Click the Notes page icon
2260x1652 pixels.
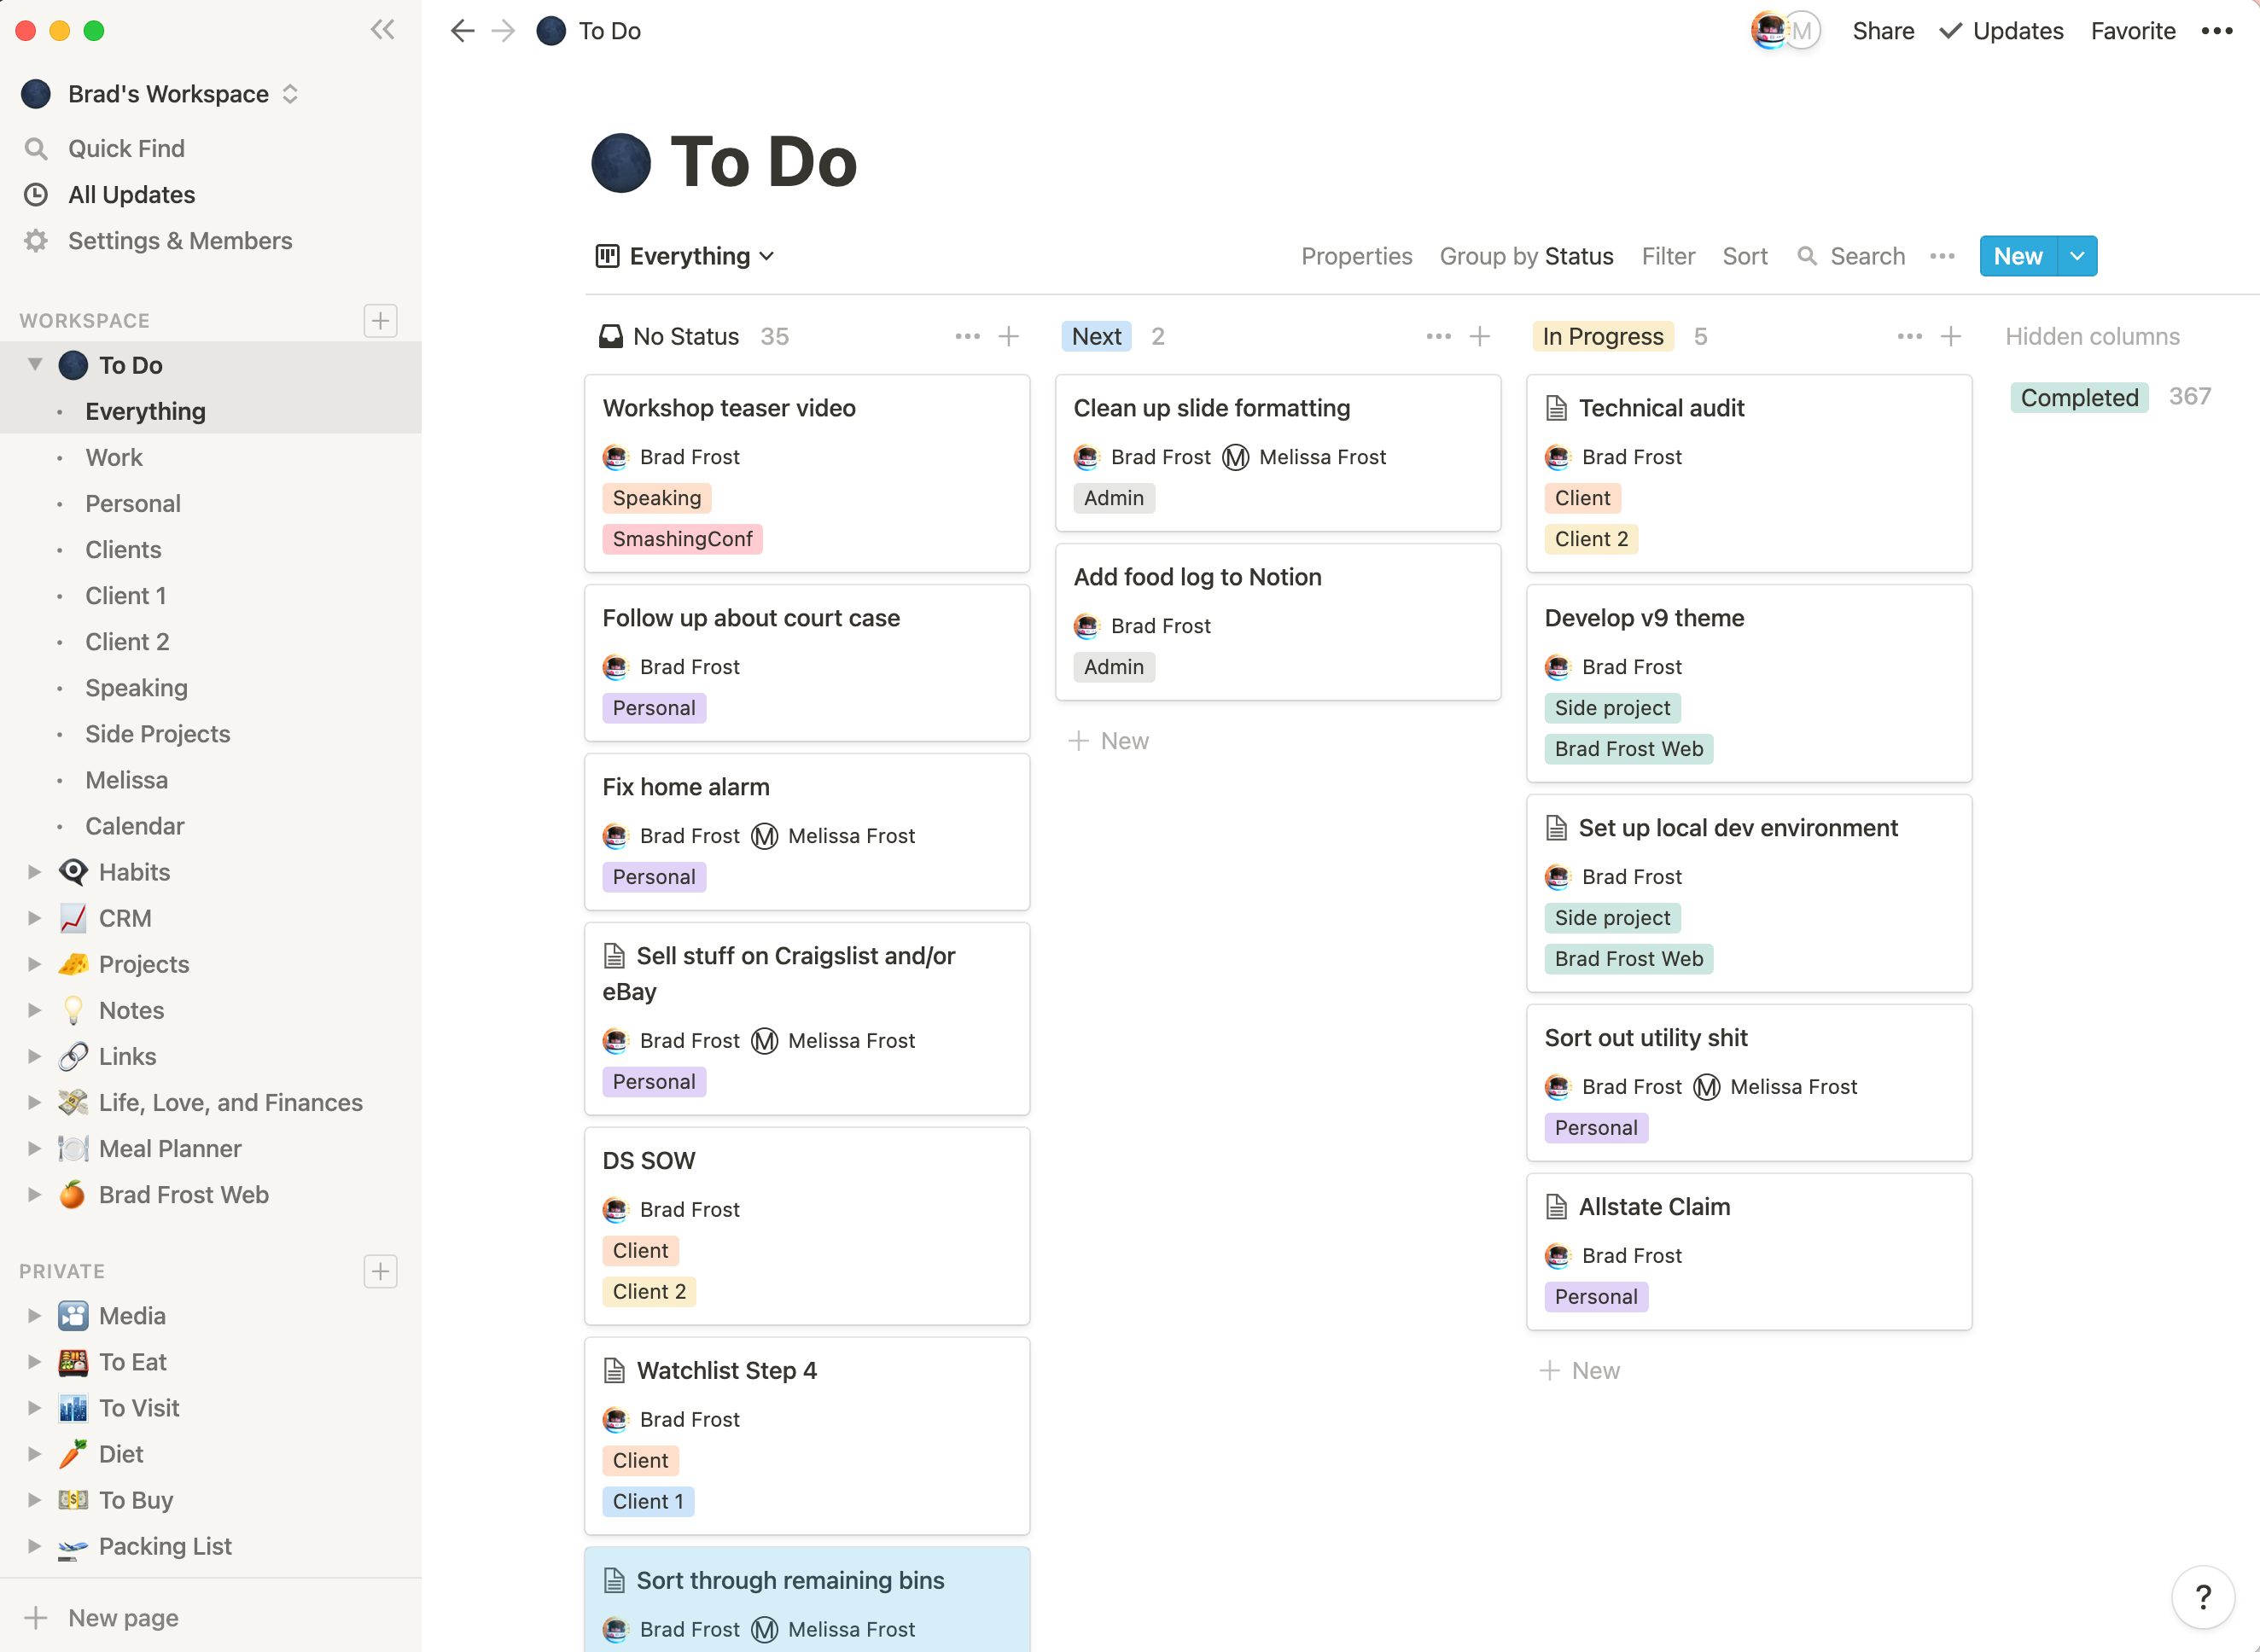click(x=72, y=1009)
